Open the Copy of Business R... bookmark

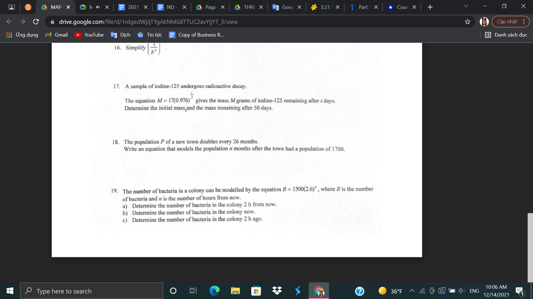196,35
